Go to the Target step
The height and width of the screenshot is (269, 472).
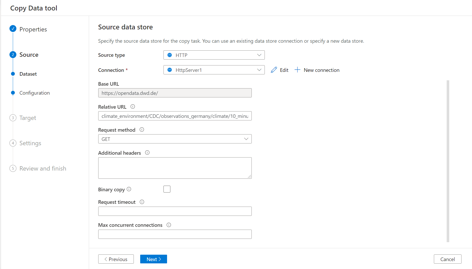point(28,118)
